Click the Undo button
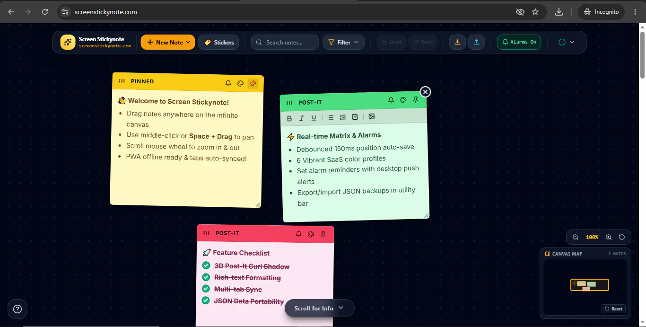Viewport: 646px width, 327px height. [x=392, y=42]
